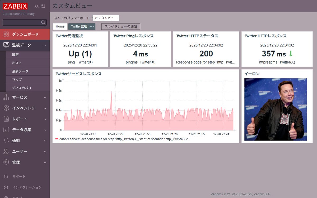The height and width of the screenshot is (198, 317).
Task: Click the red legend marker of graph
Action: click(x=57, y=139)
